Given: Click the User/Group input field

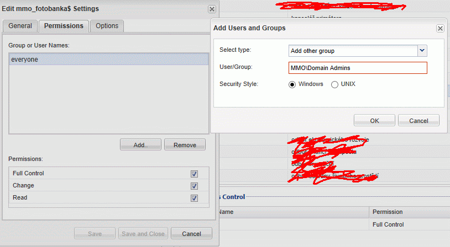Looking at the screenshot, I should click(x=358, y=68).
